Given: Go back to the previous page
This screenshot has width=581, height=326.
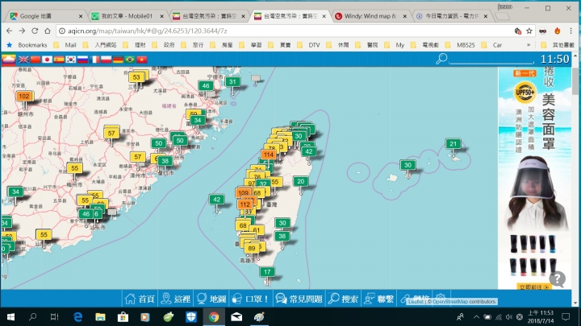Looking at the screenshot, I should (x=9, y=31).
